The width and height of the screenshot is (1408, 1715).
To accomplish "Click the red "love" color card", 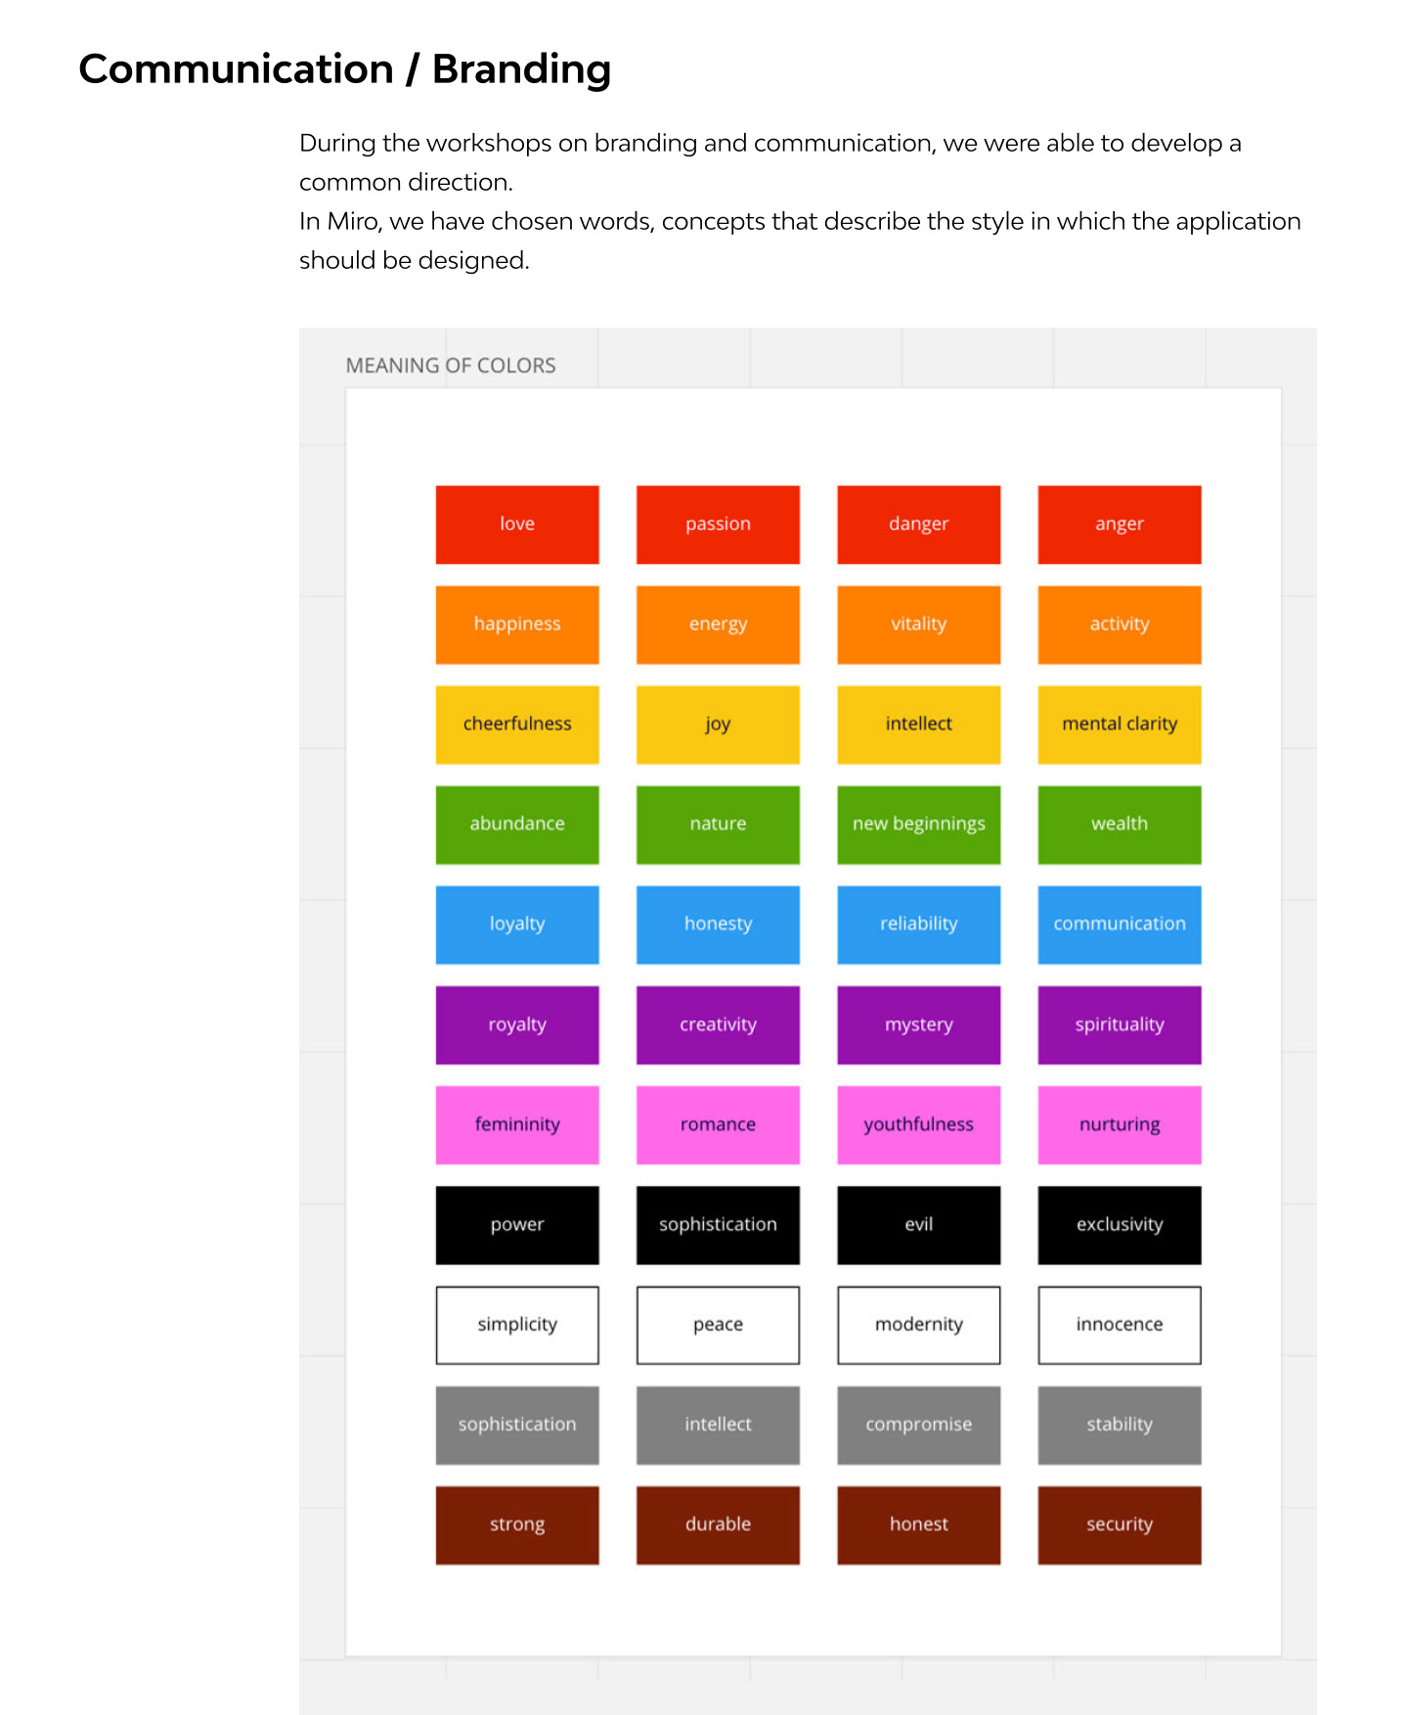I will click(x=516, y=524).
